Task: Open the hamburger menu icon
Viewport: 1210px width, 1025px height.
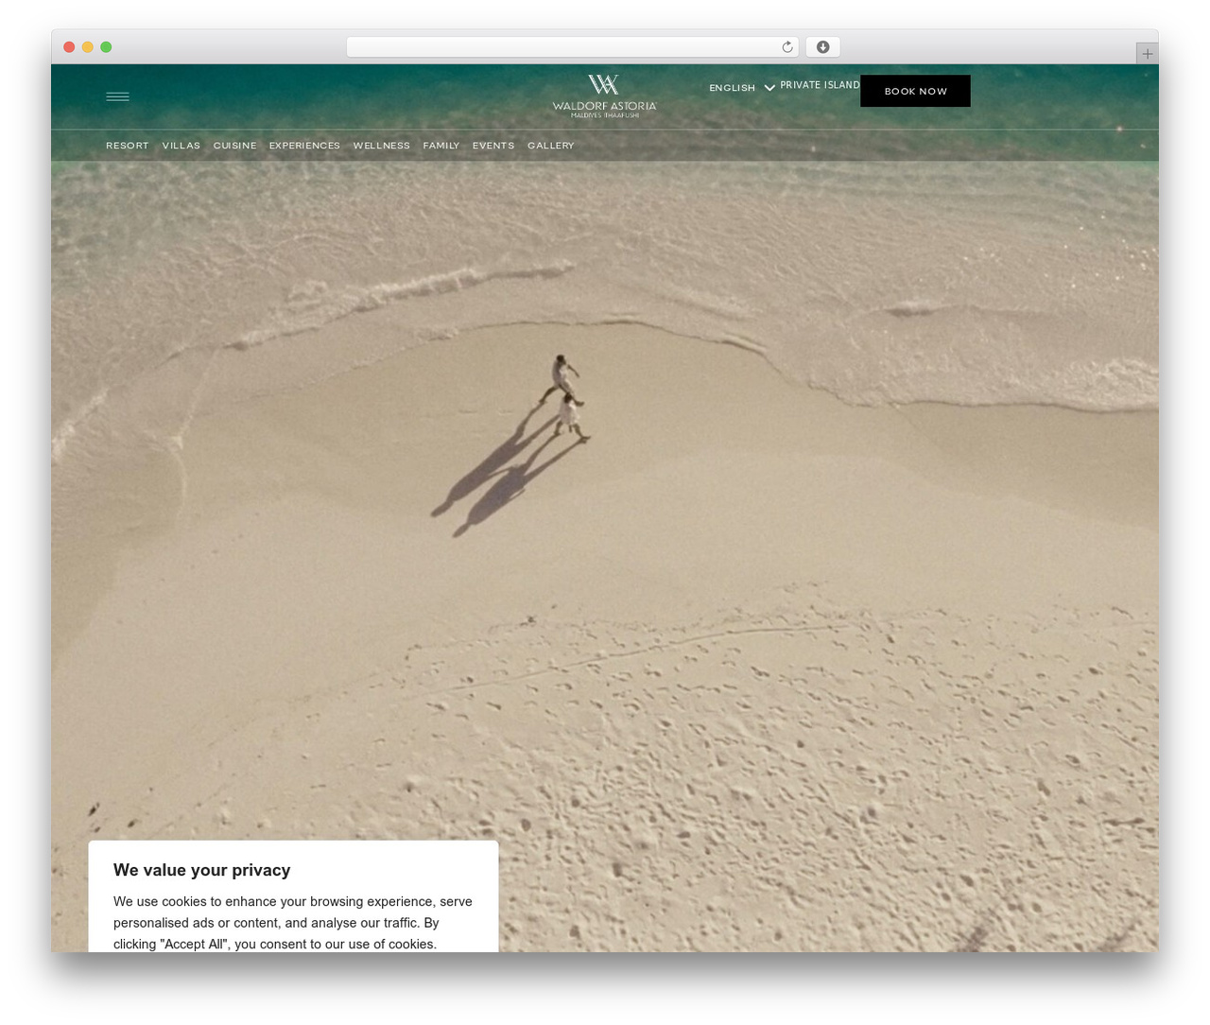Action: (x=117, y=96)
